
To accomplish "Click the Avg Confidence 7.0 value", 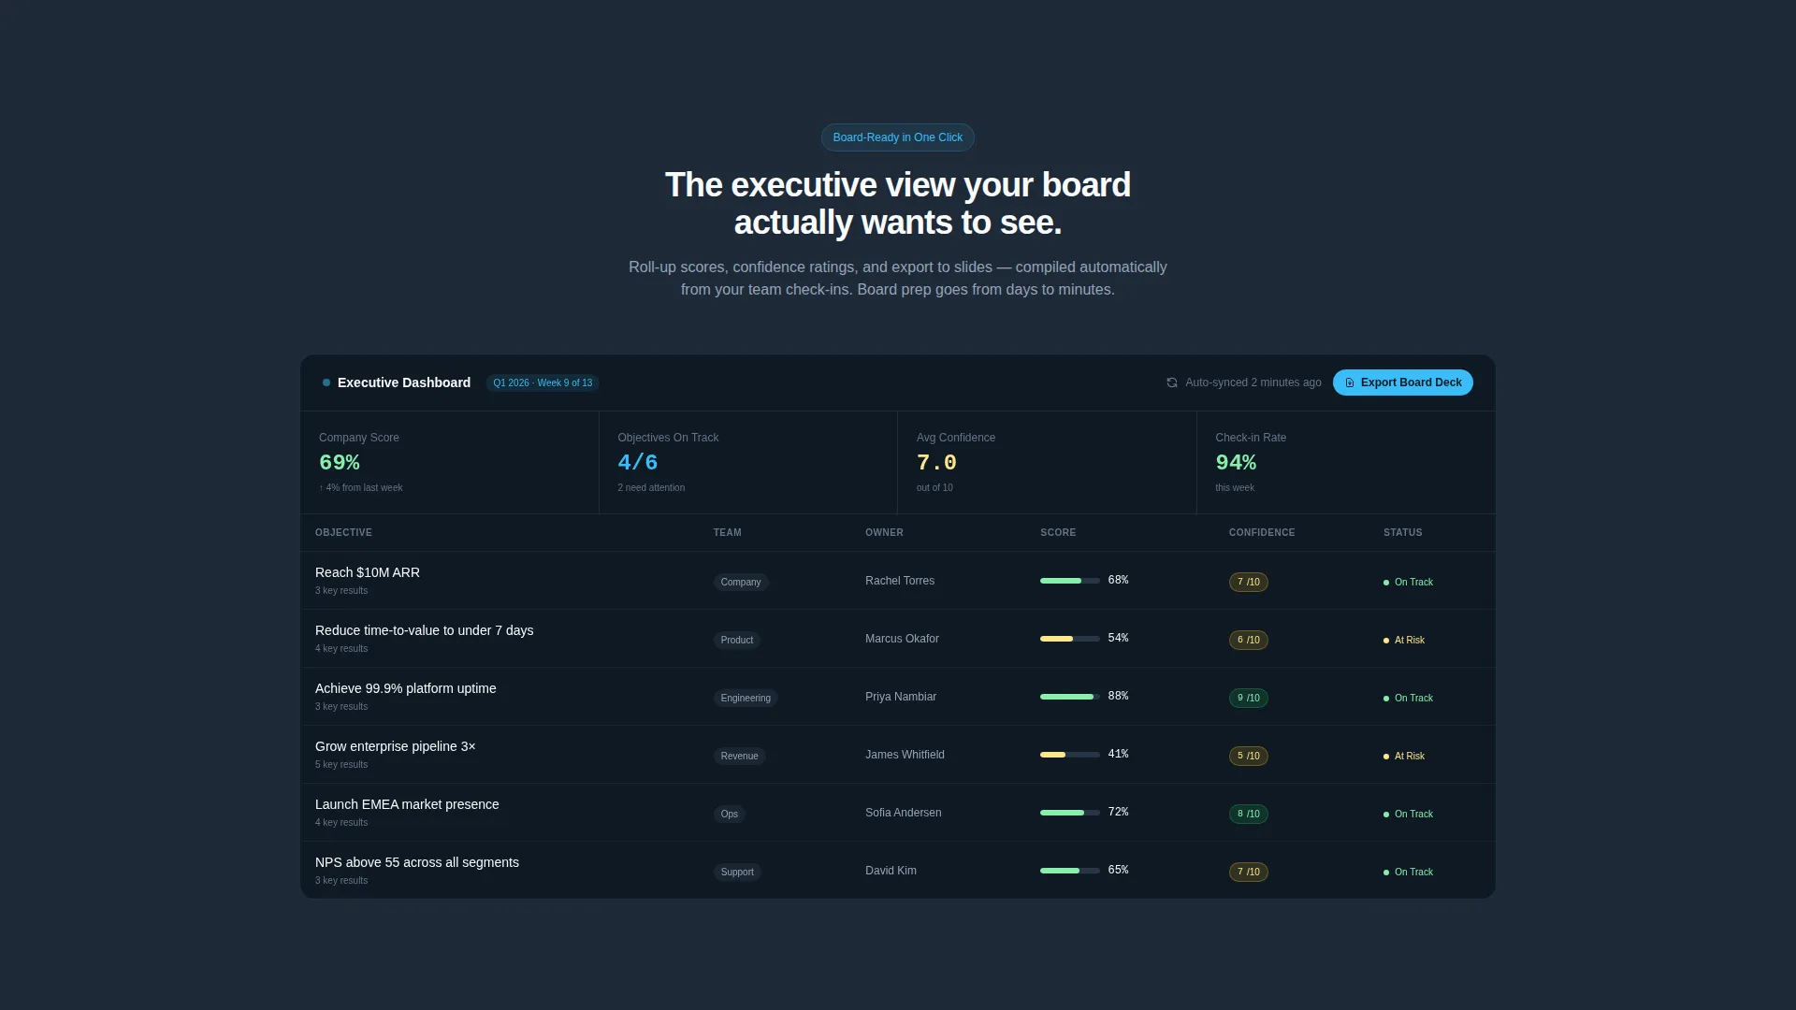I will (x=936, y=463).
